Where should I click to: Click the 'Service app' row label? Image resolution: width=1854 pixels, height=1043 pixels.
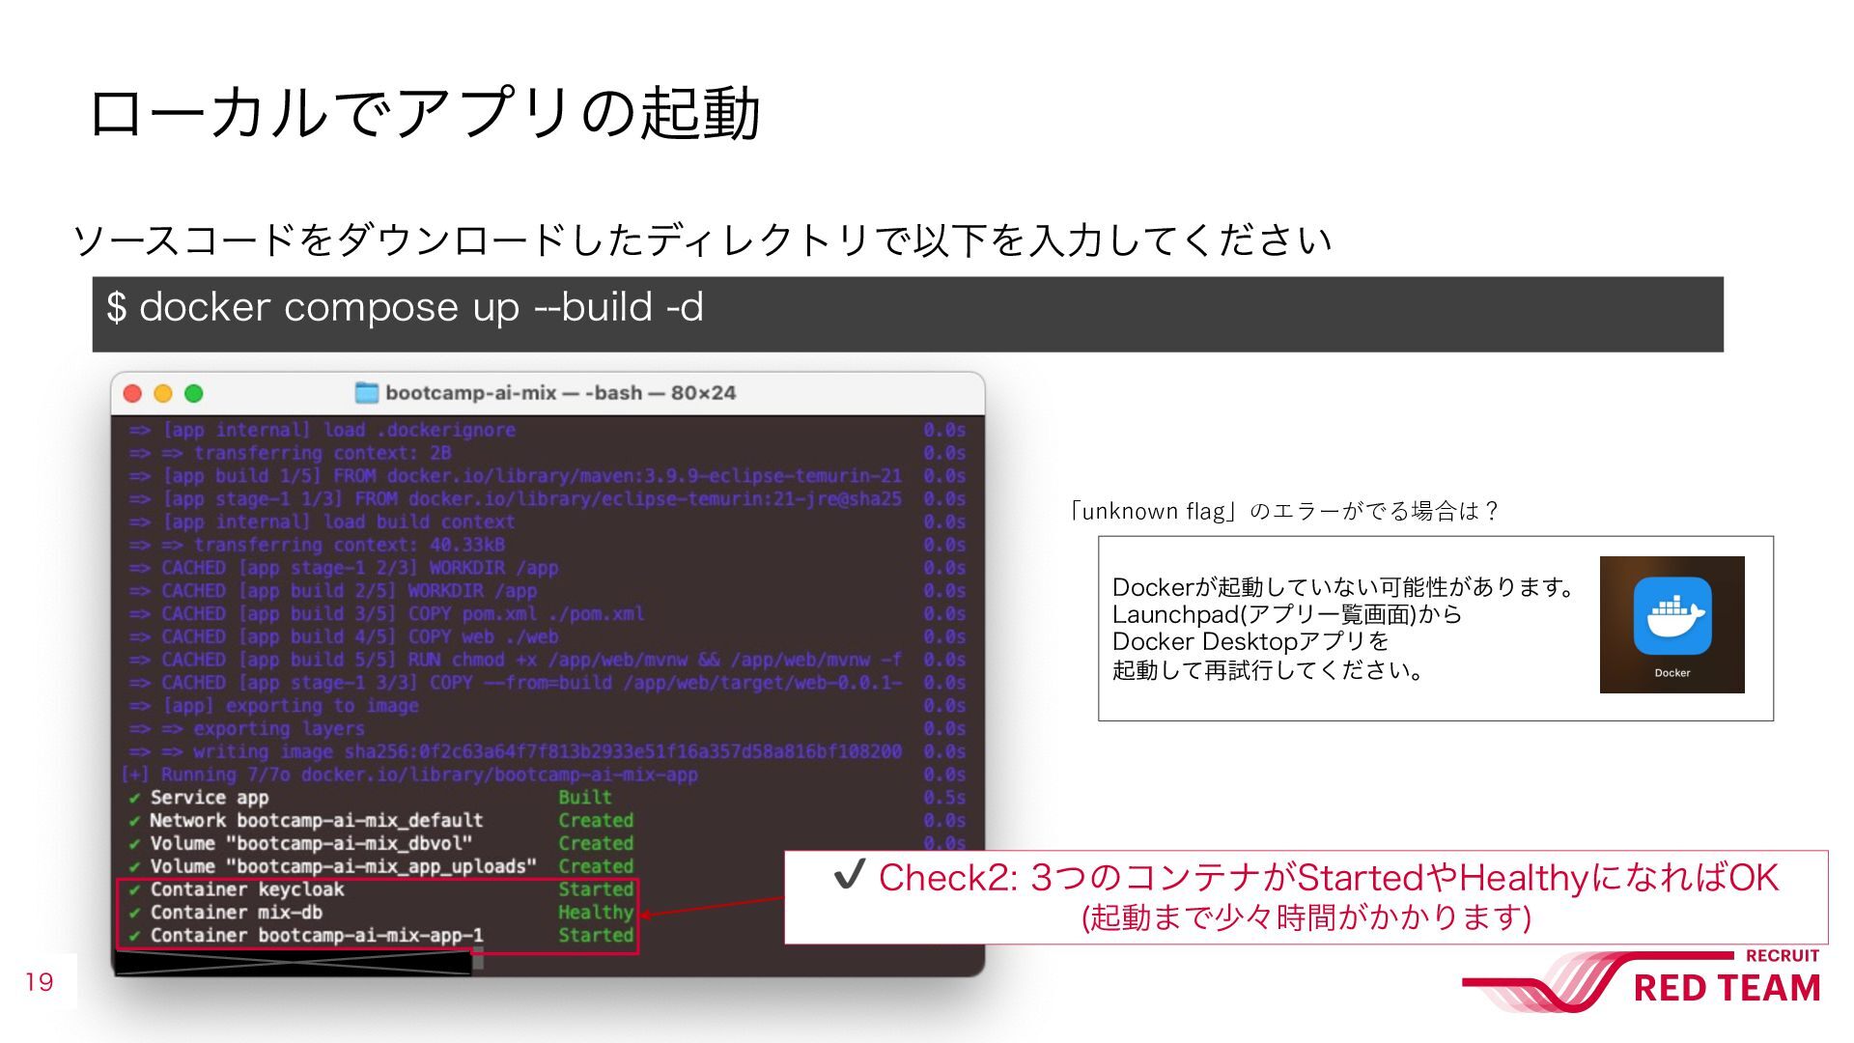(210, 799)
